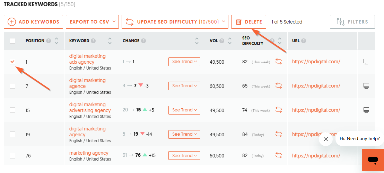
Task: Open the orange chat widget button
Action: (x=373, y=160)
